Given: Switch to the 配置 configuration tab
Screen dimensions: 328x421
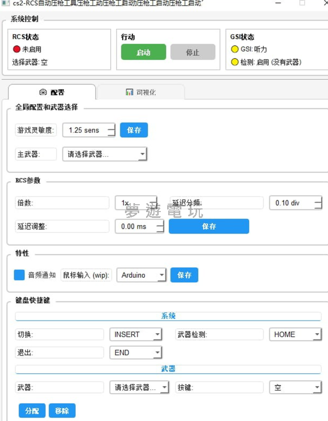Looking at the screenshot, I should point(52,93).
